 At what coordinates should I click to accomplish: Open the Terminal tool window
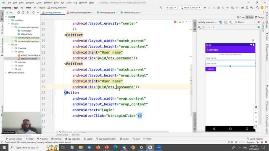[x=56, y=139]
